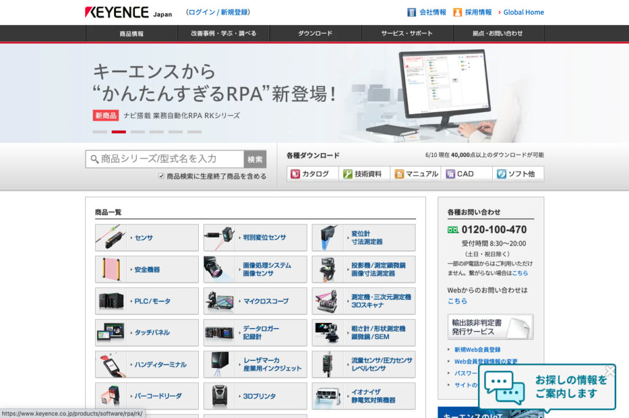
Task: Expand the ダウンロード navigation menu
Action: (315, 34)
